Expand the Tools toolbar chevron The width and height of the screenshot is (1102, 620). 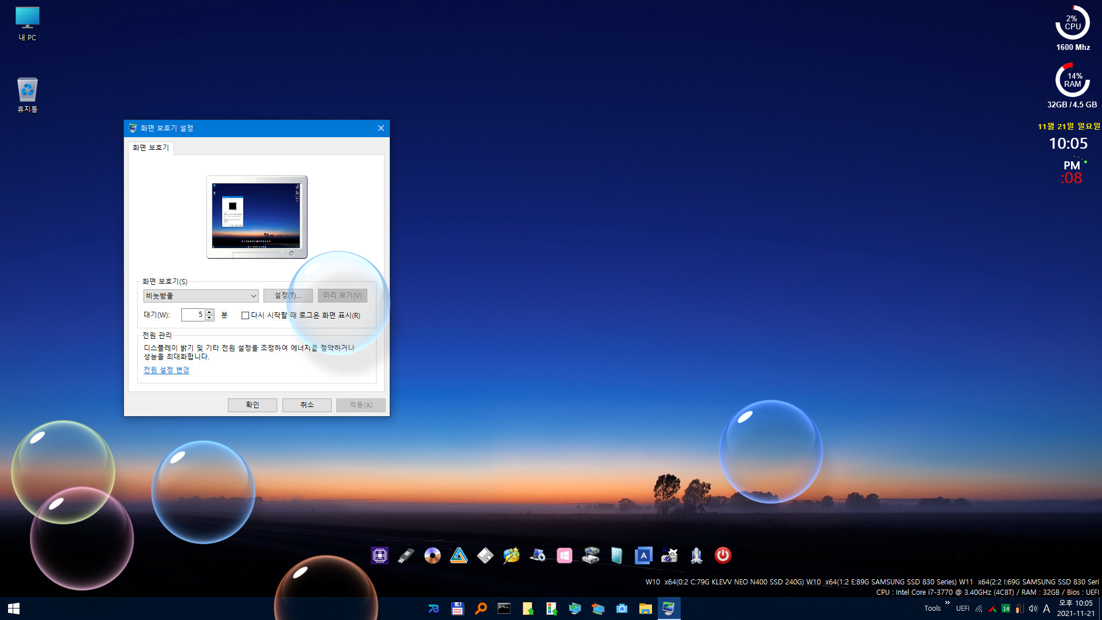click(948, 603)
